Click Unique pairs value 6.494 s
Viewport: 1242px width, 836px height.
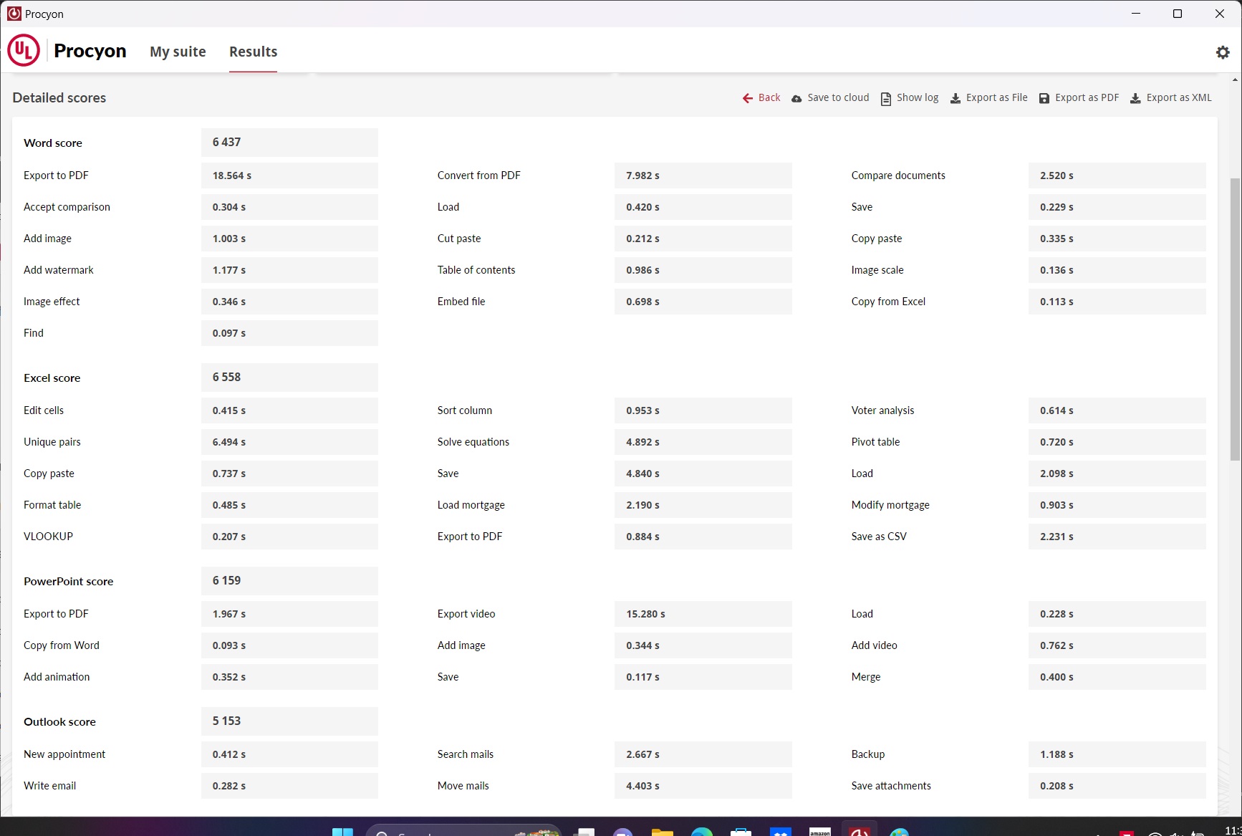289,442
